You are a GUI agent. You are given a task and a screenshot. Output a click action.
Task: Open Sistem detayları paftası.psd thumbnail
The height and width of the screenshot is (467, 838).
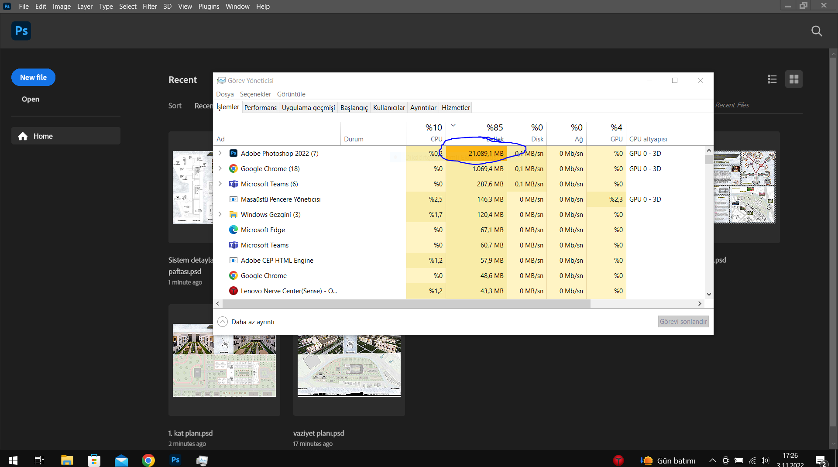(x=192, y=187)
